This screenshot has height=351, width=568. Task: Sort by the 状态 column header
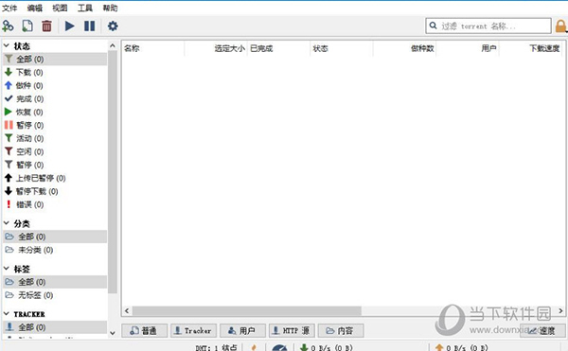342,48
